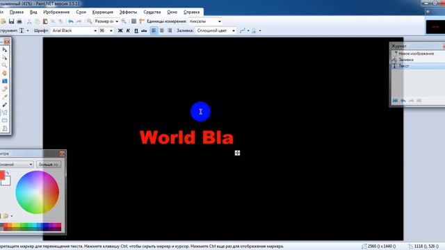Screen dimensions: 445x250
Task: Pick a color on the color wheel
Action: click(37, 192)
